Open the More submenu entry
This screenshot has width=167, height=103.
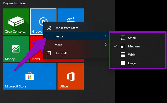pyautogui.click(x=76, y=45)
